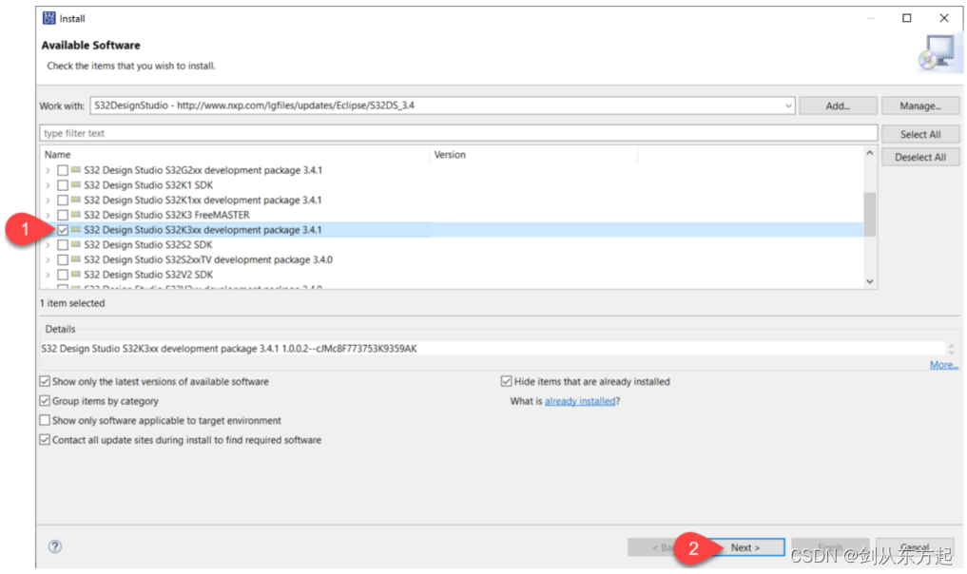Click the S32DS Install window title icon

[48, 18]
